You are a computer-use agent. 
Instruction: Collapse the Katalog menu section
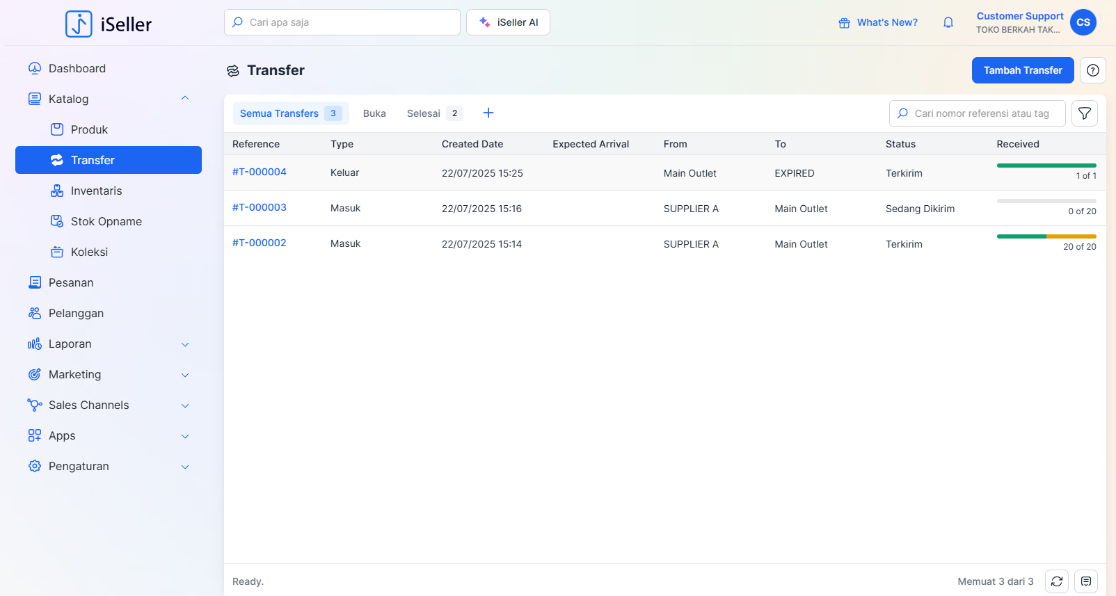click(x=185, y=99)
